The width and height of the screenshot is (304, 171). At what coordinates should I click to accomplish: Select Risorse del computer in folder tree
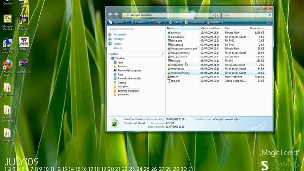tap(129, 71)
